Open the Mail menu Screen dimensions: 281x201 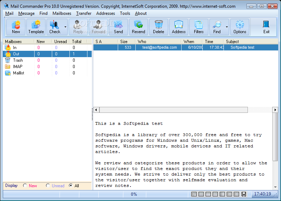[x=9, y=13]
